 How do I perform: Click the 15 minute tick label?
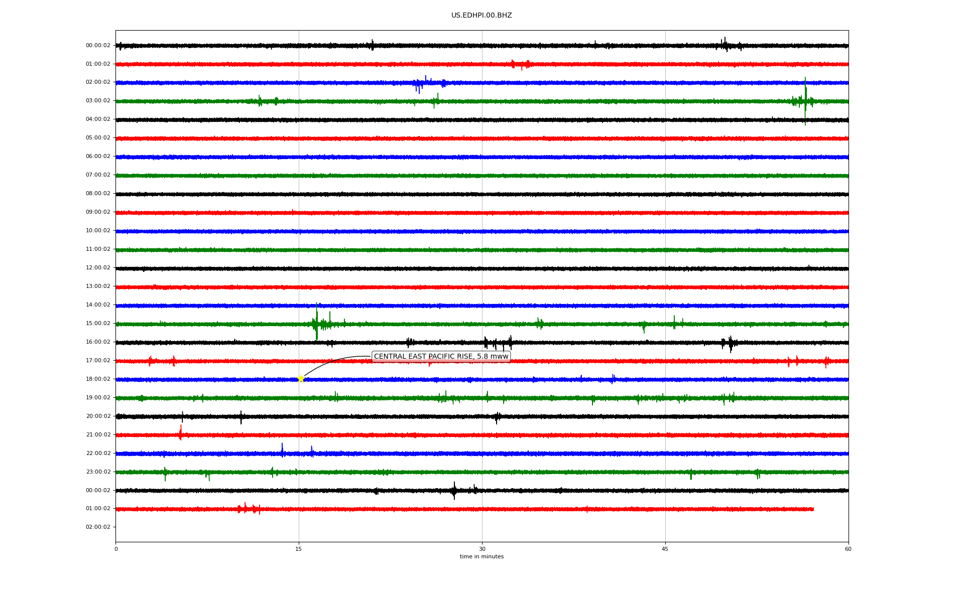click(x=299, y=549)
